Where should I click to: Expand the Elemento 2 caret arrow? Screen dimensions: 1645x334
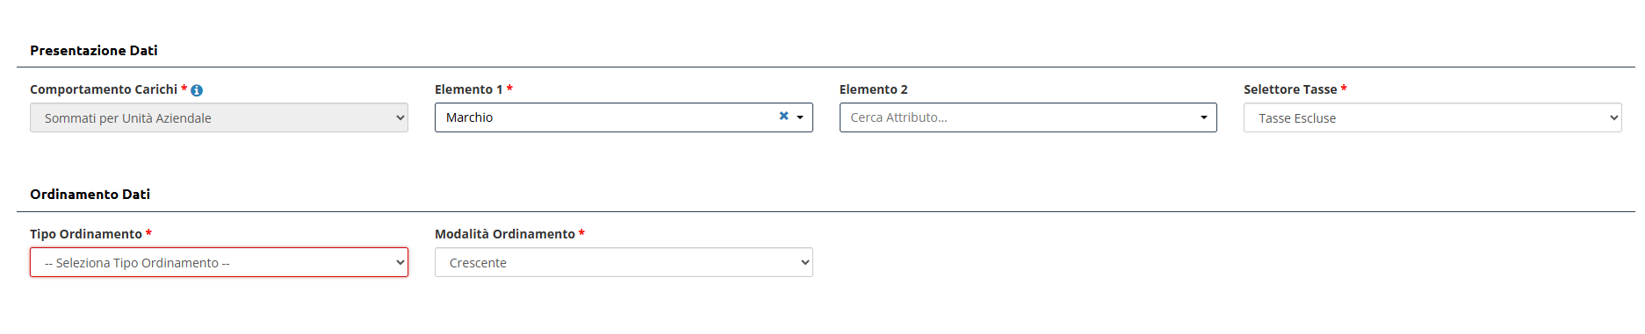point(1204,117)
